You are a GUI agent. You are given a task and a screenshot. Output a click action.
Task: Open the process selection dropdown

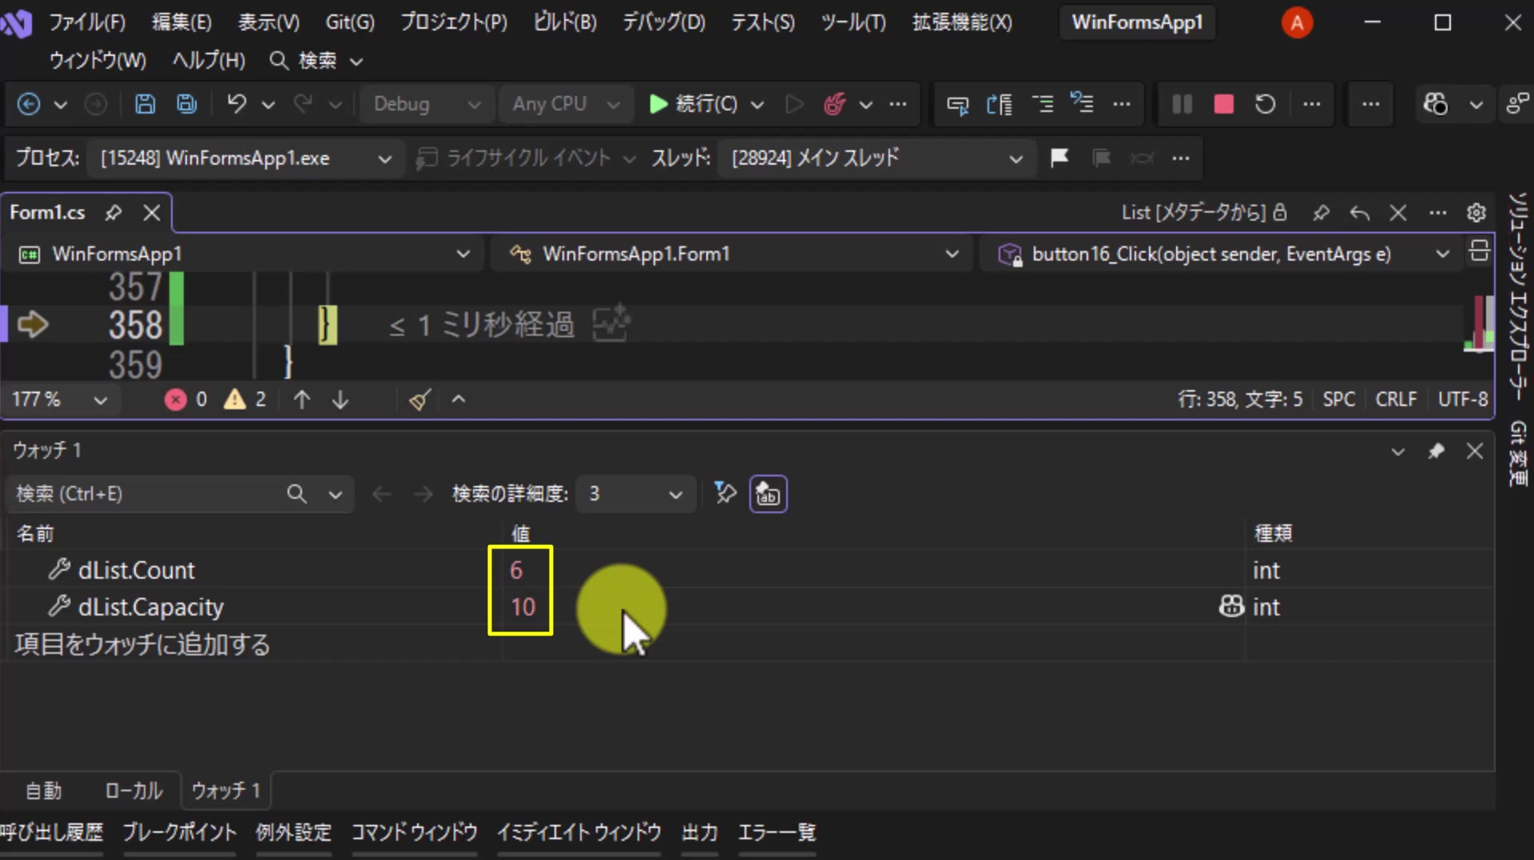coord(245,158)
